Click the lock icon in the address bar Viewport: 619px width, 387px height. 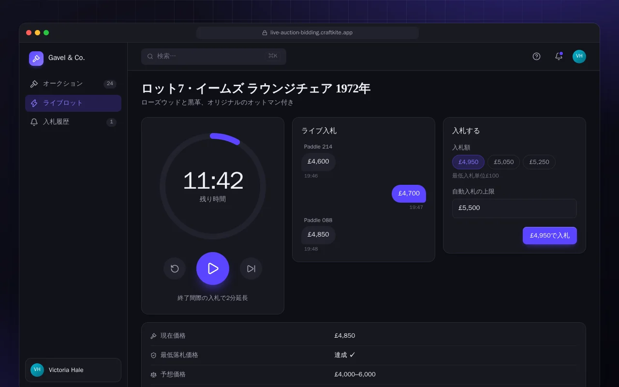point(265,33)
